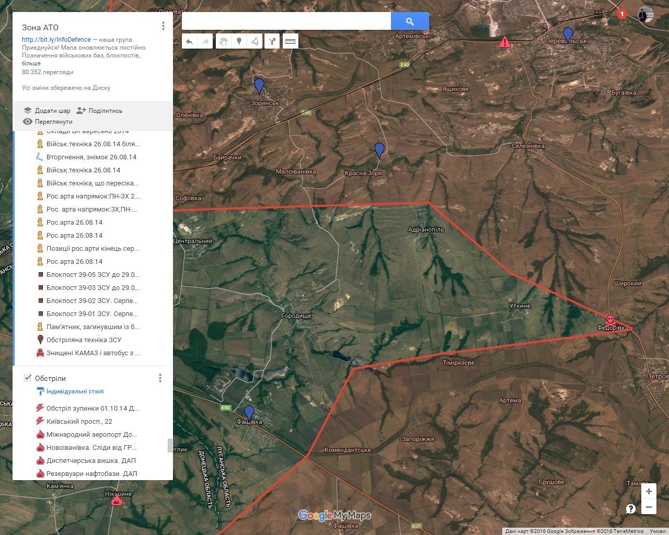Click Переглянути preview eye icon
This screenshot has width=669, height=535.
click(28, 122)
